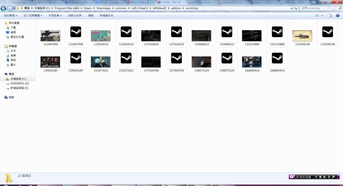Select the 133668522 image thumbnail

(x=201, y=36)
